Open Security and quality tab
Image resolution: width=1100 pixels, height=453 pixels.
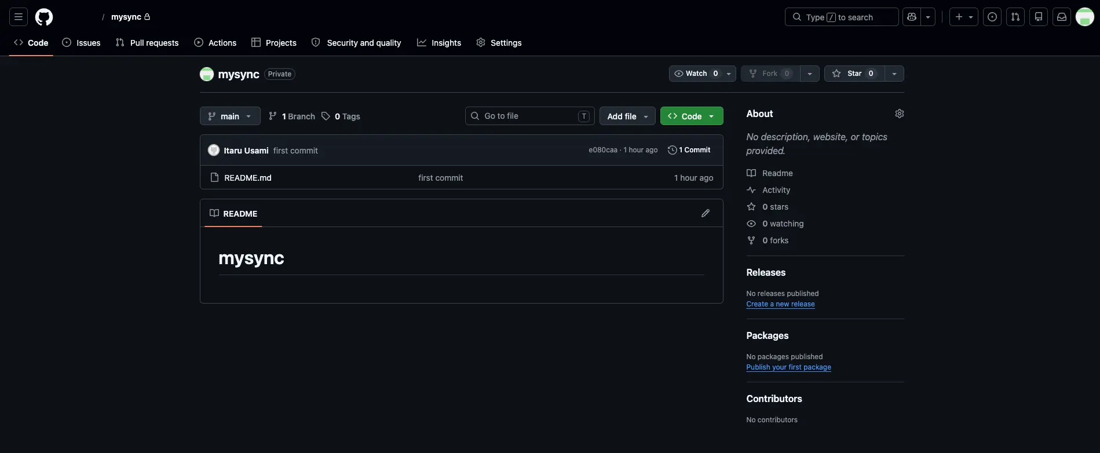click(356, 43)
